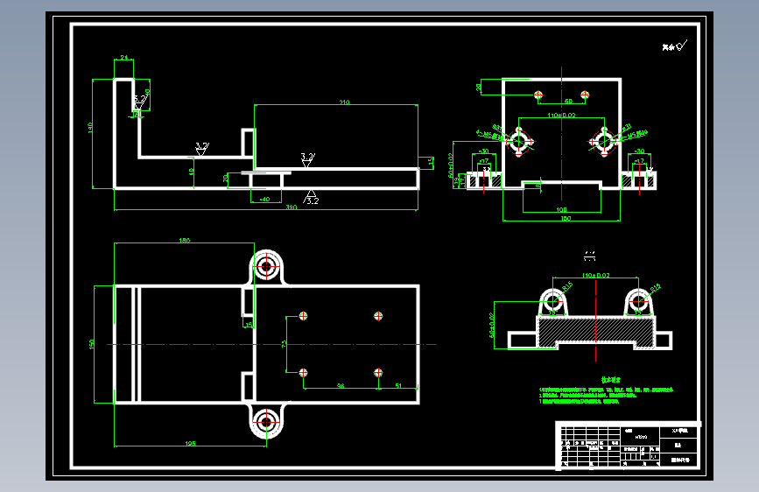759x492 pixels.
Task: Click the 51 dimension label
Action: [398, 386]
